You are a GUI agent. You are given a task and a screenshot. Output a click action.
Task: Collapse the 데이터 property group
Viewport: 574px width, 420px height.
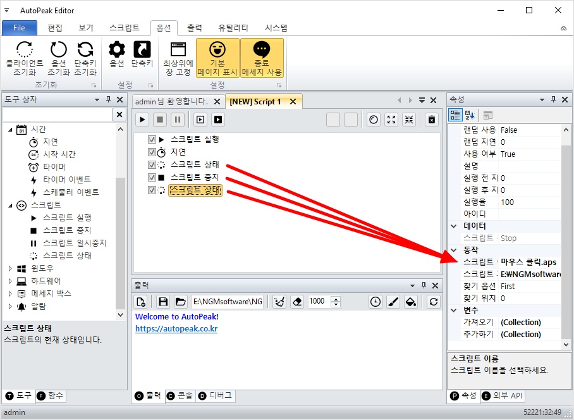tap(453, 226)
